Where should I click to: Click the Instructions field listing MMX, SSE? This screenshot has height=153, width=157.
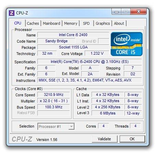[x=89, y=80]
